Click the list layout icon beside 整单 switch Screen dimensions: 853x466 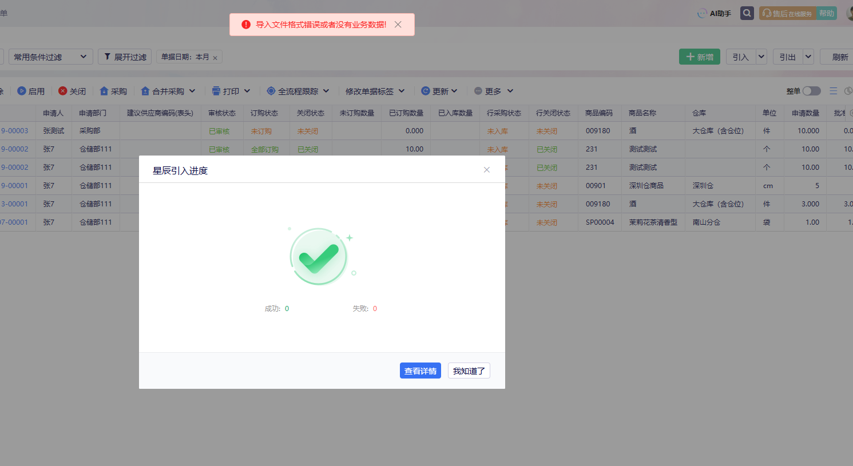834,91
